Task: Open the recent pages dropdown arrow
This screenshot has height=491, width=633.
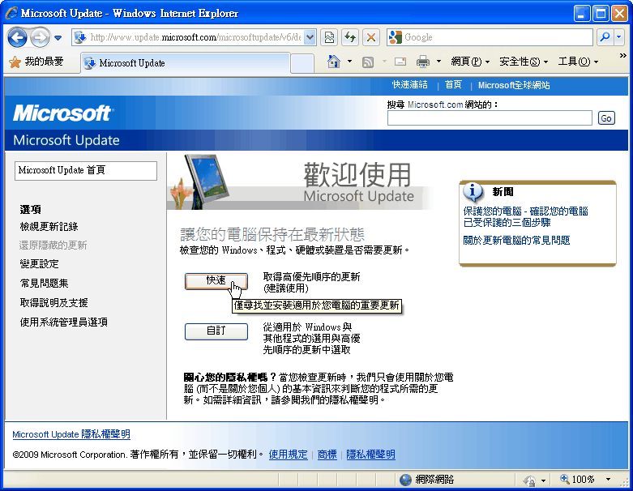Action: pyautogui.click(x=58, y=38)
